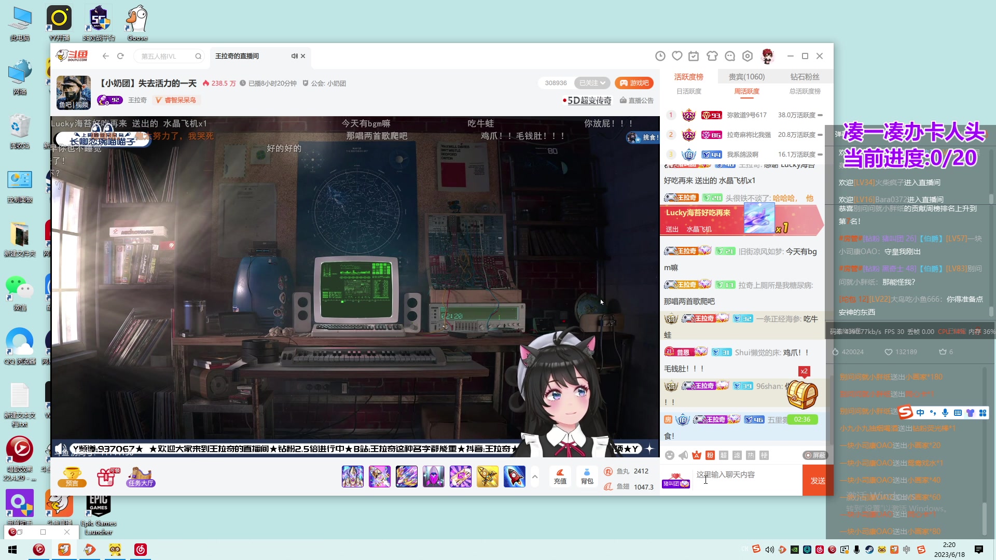996x560 pixels.
Task: Click the 超 chat toolbar icon
Action: tap(724, 455)
